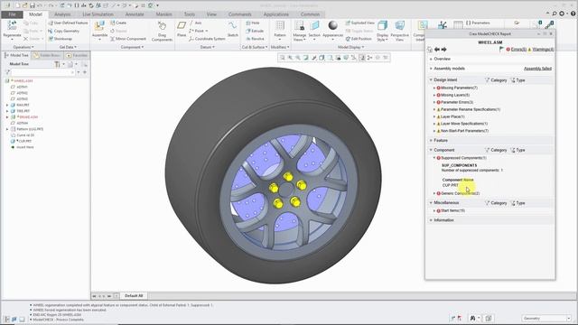The width and height of the screenshot is (578, 325).
Task: Click the Open folder icon in quick access toolbar
Action: click(24, 5)
